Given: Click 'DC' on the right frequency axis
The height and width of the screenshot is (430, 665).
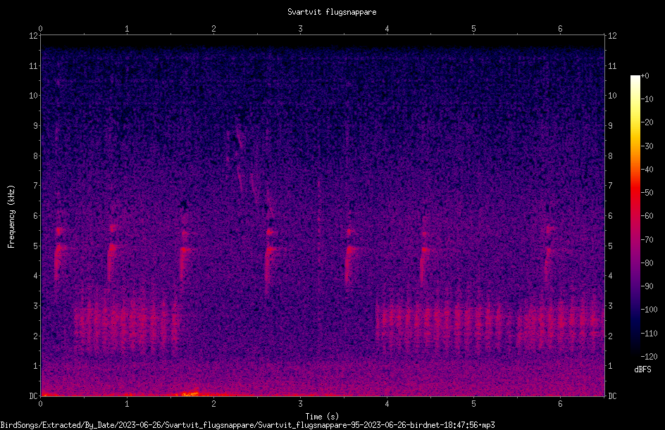Looking at the screenshot, I should [x=612, y=396].
